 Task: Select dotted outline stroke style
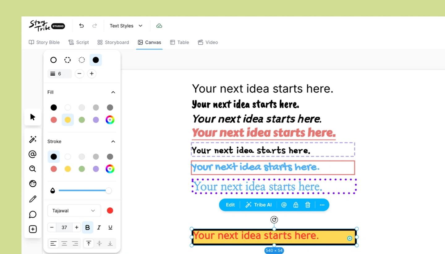click(82, 60)
